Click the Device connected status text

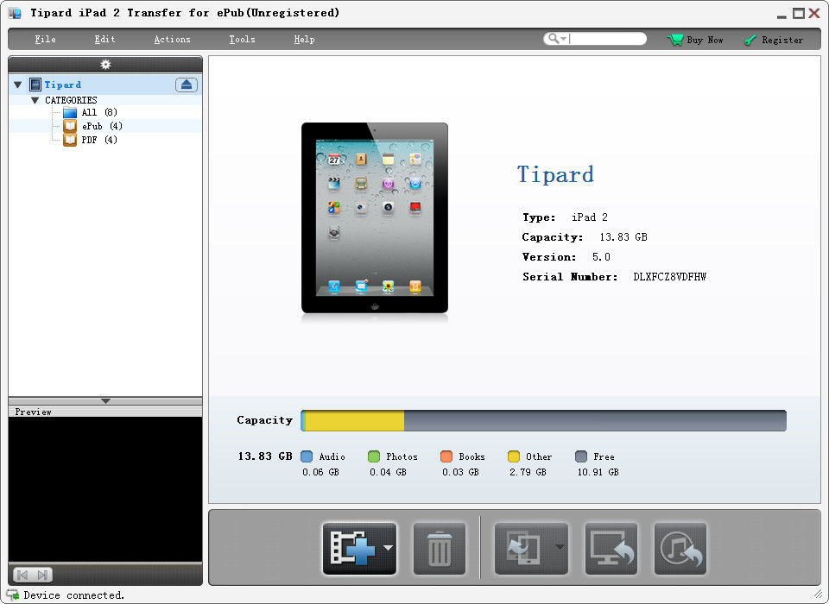[x=74, y=595]
